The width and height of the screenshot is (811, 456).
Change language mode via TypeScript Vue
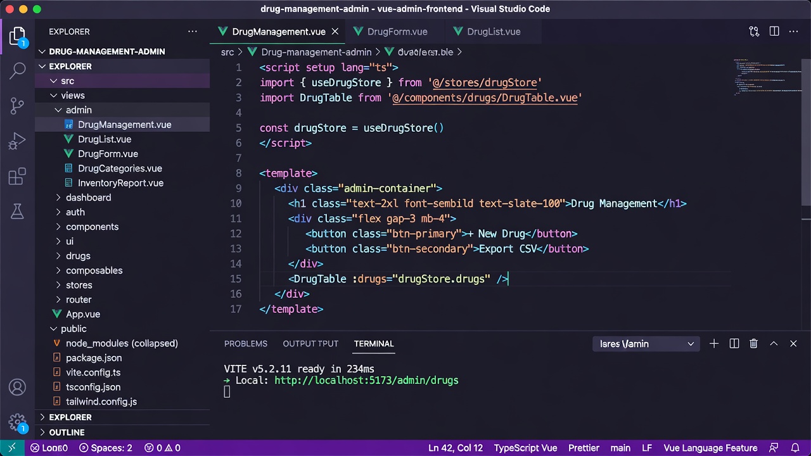[x=525, y=448]
